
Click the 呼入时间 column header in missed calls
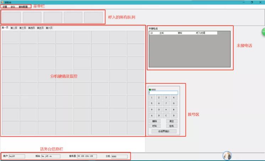point(201,33)
